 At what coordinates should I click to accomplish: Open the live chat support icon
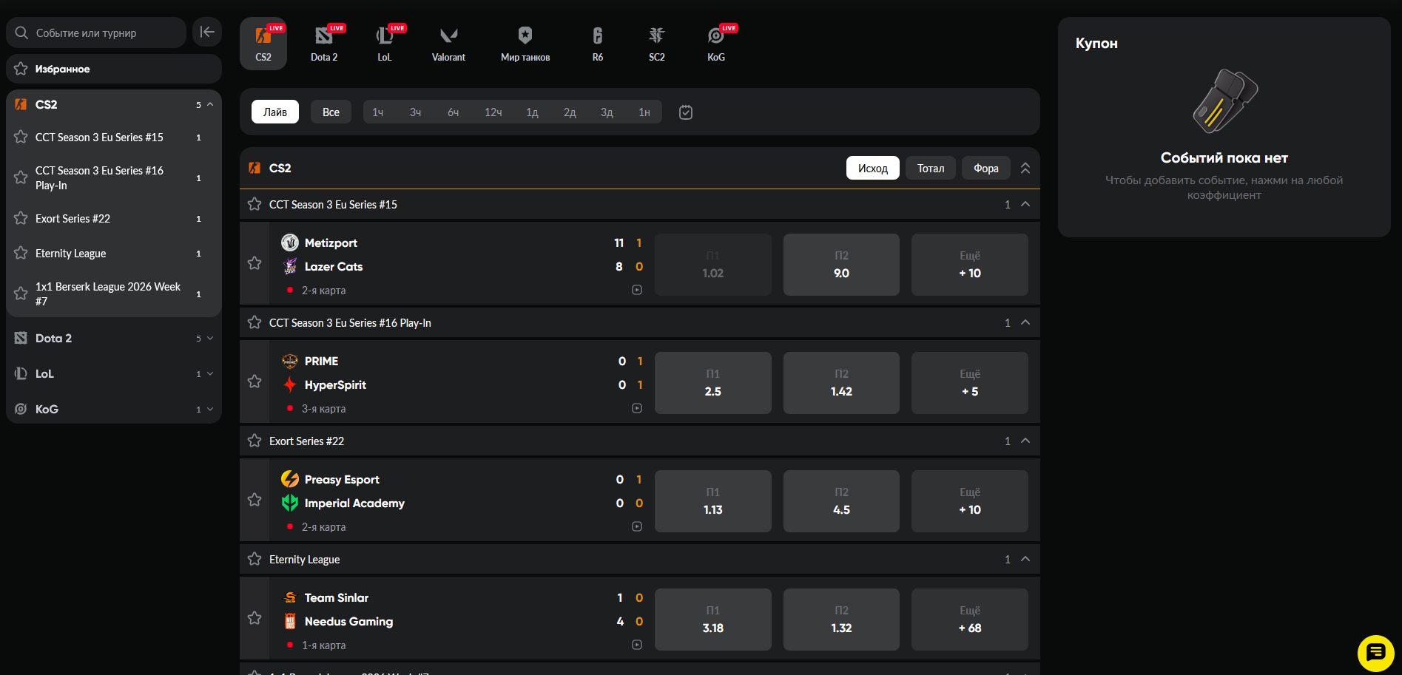[1375, 653]
